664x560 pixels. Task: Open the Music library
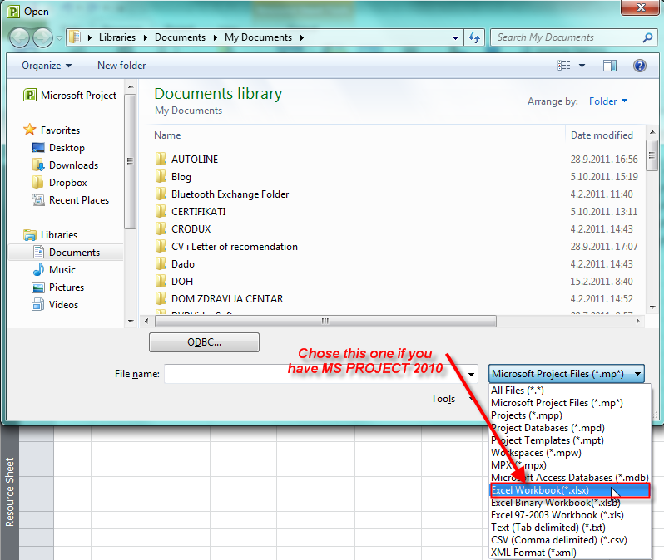62,270
